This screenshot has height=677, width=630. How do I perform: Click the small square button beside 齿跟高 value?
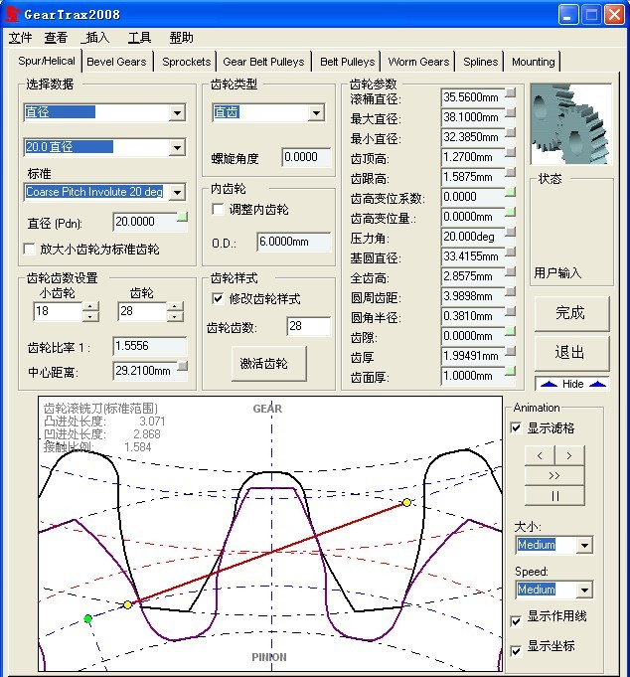coord(511,172)
